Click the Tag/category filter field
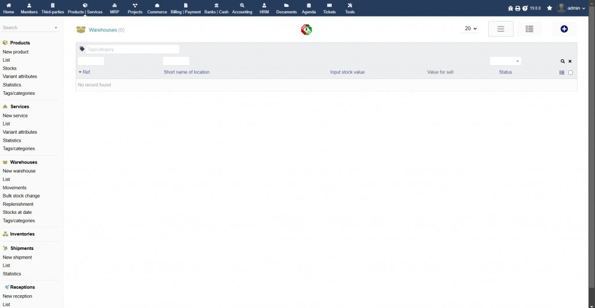Screen dimensions: 595x308 [132, 49]
